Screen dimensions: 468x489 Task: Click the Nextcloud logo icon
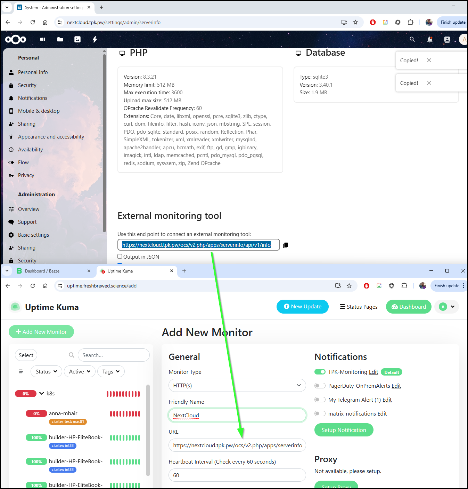pyautogui.click(x=16, y=40)
